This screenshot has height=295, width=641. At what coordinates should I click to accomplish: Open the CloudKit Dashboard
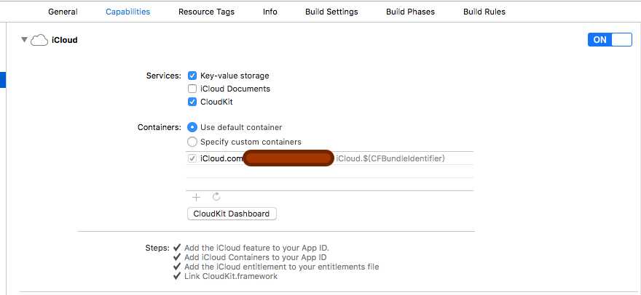(x=232, y=214)
